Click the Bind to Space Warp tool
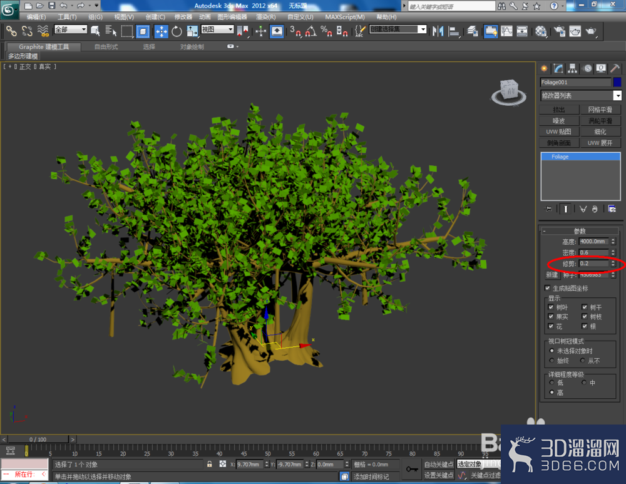 coord(43,31)
